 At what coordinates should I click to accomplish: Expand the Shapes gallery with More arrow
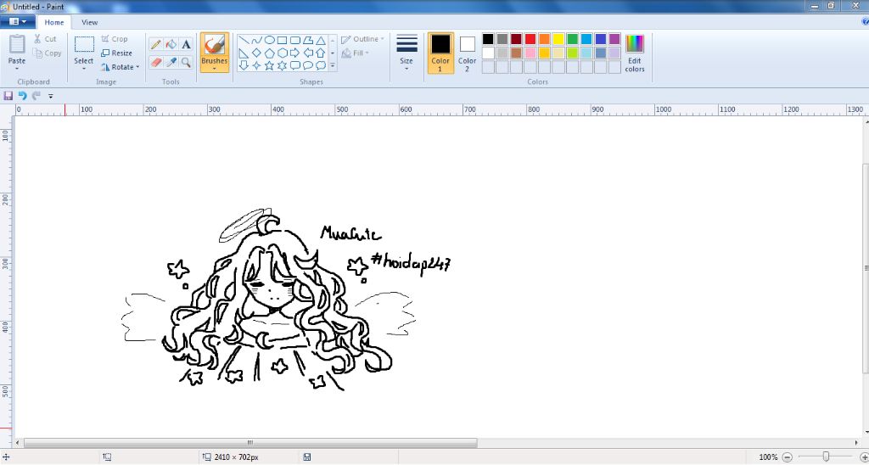point(333,65)
